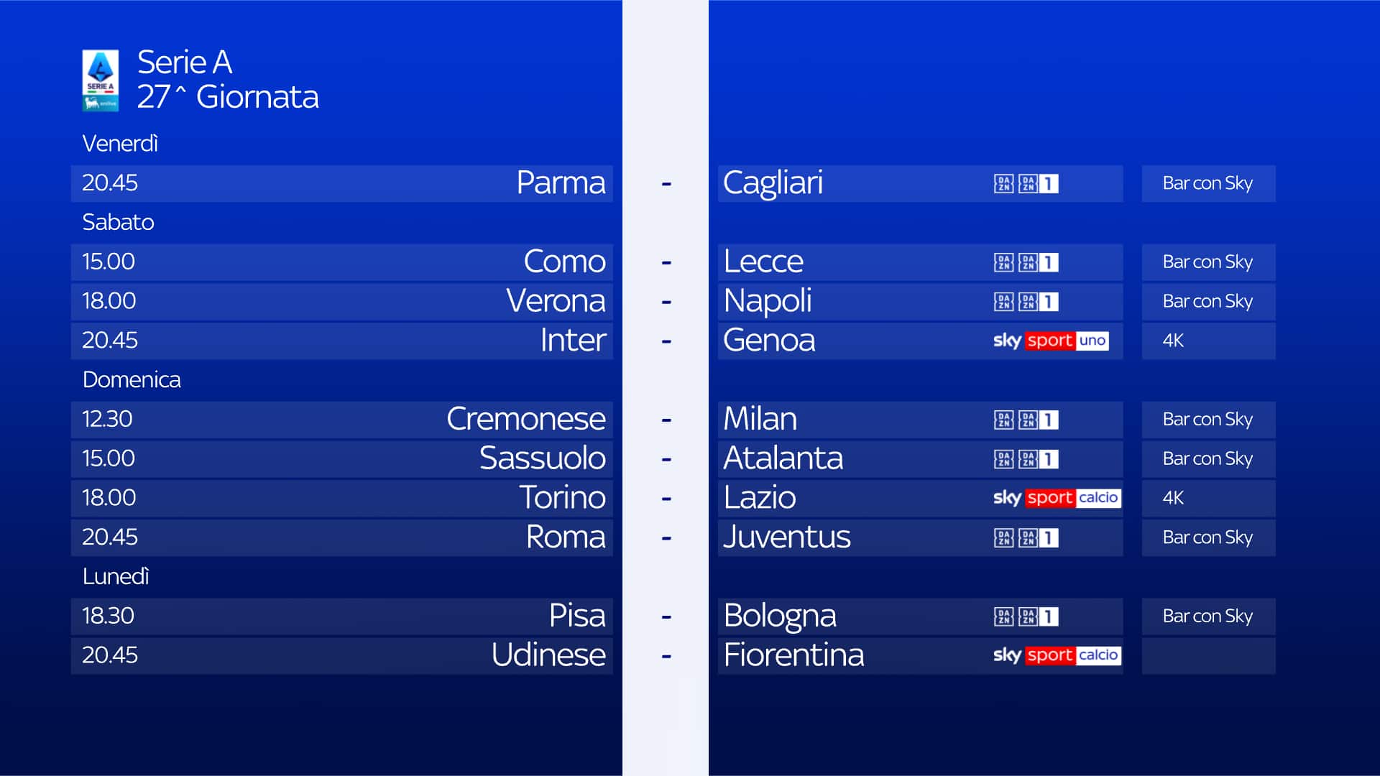
Task: Click Bar con Sky for Verona-Napoli
Action: click(1207, 302)
